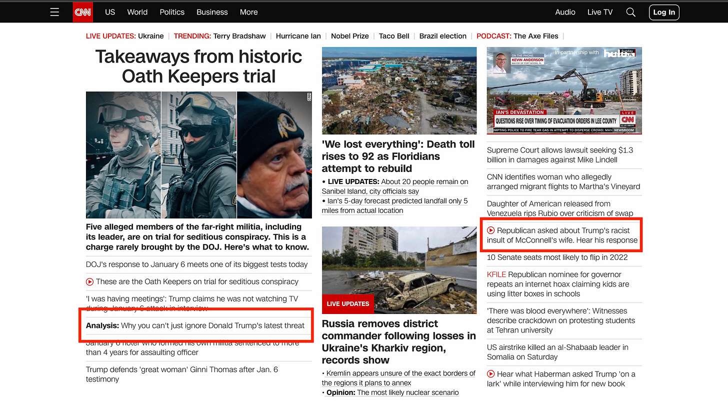
Task: Open These are the Oath Keepers on trial story
Action: point(197,281)
